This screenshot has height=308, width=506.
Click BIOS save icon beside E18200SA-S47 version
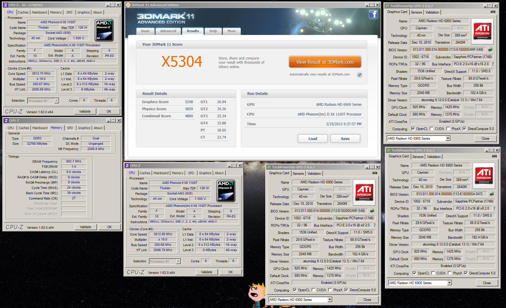coord(492,194)
